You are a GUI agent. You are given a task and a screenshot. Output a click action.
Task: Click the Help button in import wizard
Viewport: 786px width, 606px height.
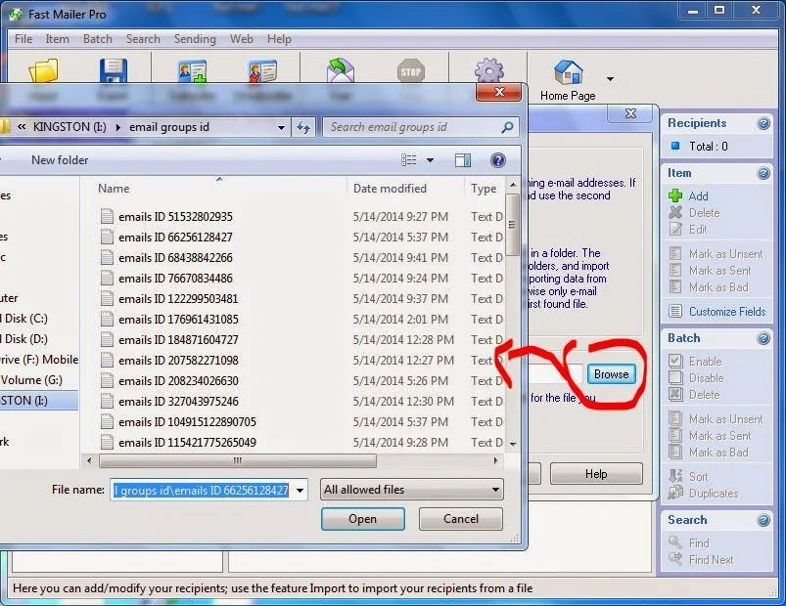pyautogui.click(x=596, y=473)
